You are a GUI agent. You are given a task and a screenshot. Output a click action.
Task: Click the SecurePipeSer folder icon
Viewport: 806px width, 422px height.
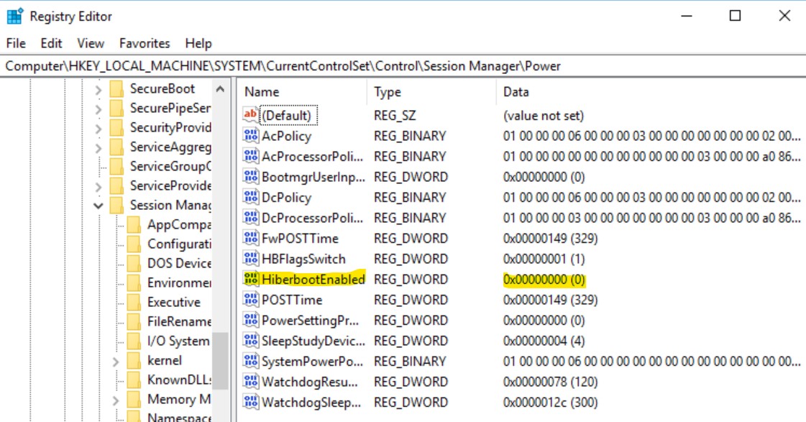pos(116,109)
